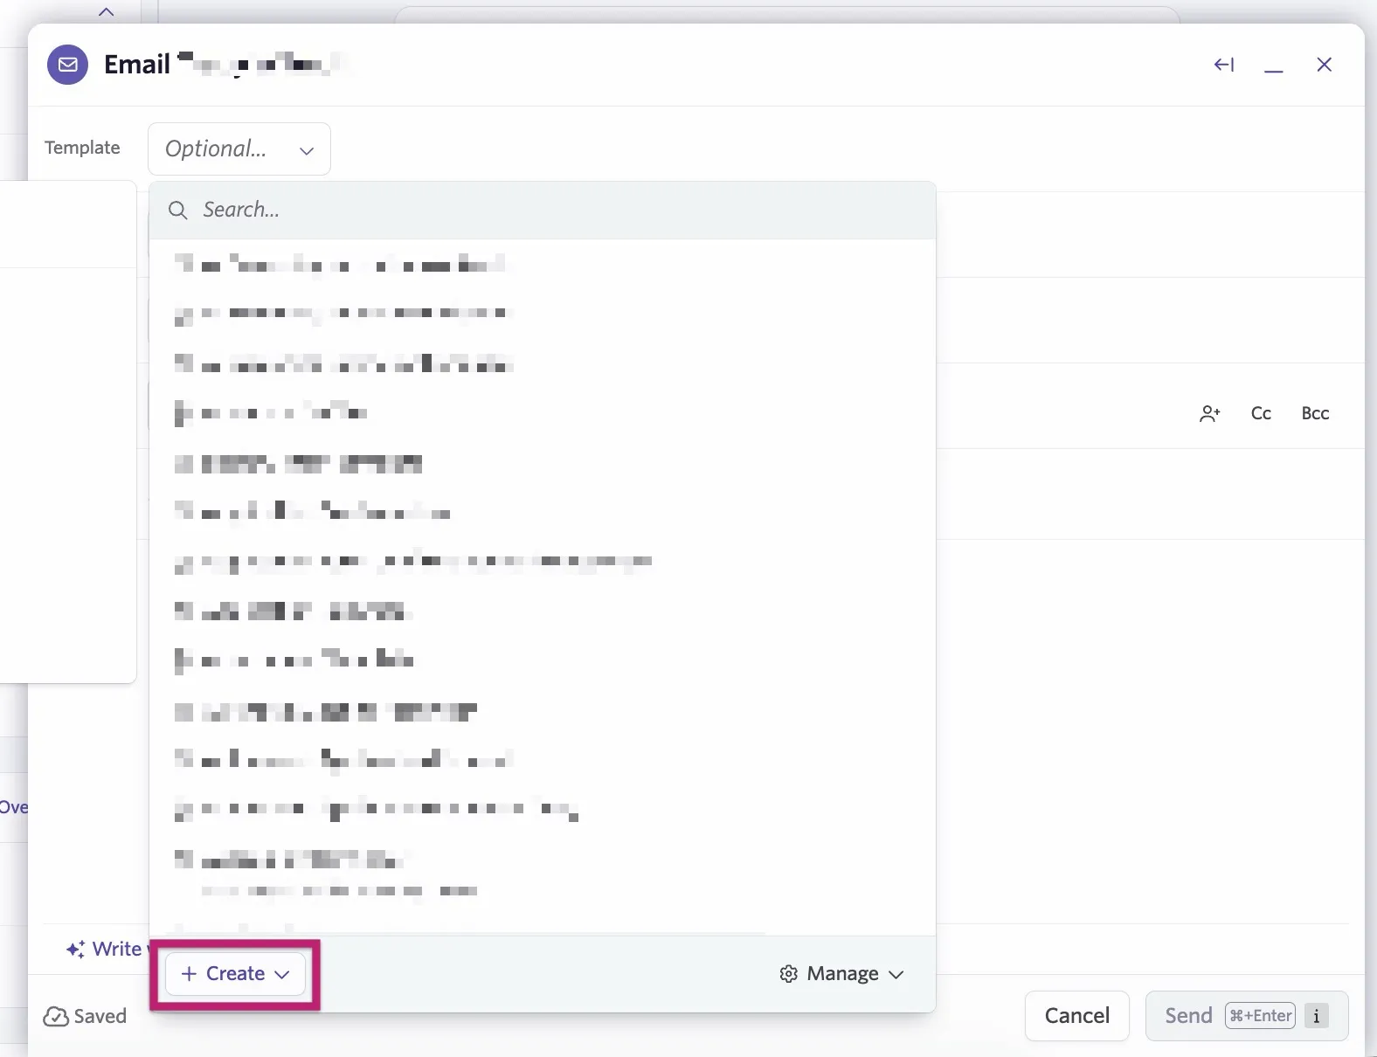Select the last two-line template entry
Viewport: 1377px width, 1057px height.
click(x=543, y=874)
